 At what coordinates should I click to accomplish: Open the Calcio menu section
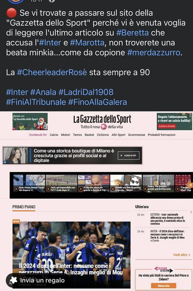54,135
